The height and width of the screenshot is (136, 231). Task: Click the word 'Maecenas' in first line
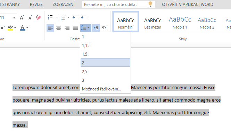tap(142, 87)
